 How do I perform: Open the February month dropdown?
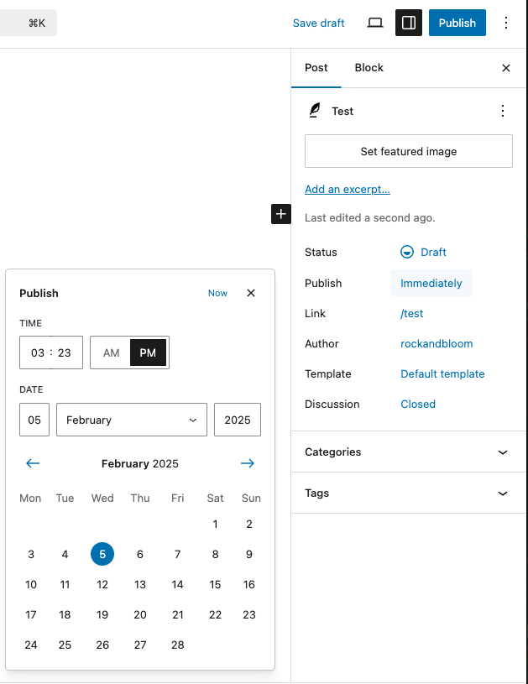(x=131, y=420)
